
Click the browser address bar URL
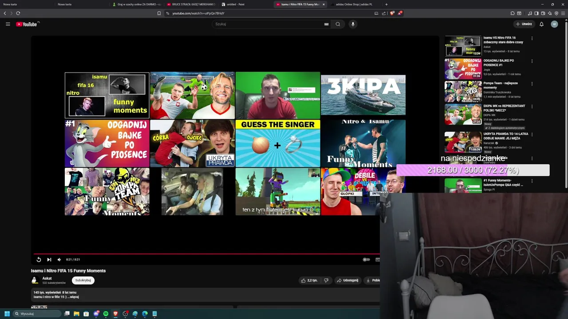[198, 13]
